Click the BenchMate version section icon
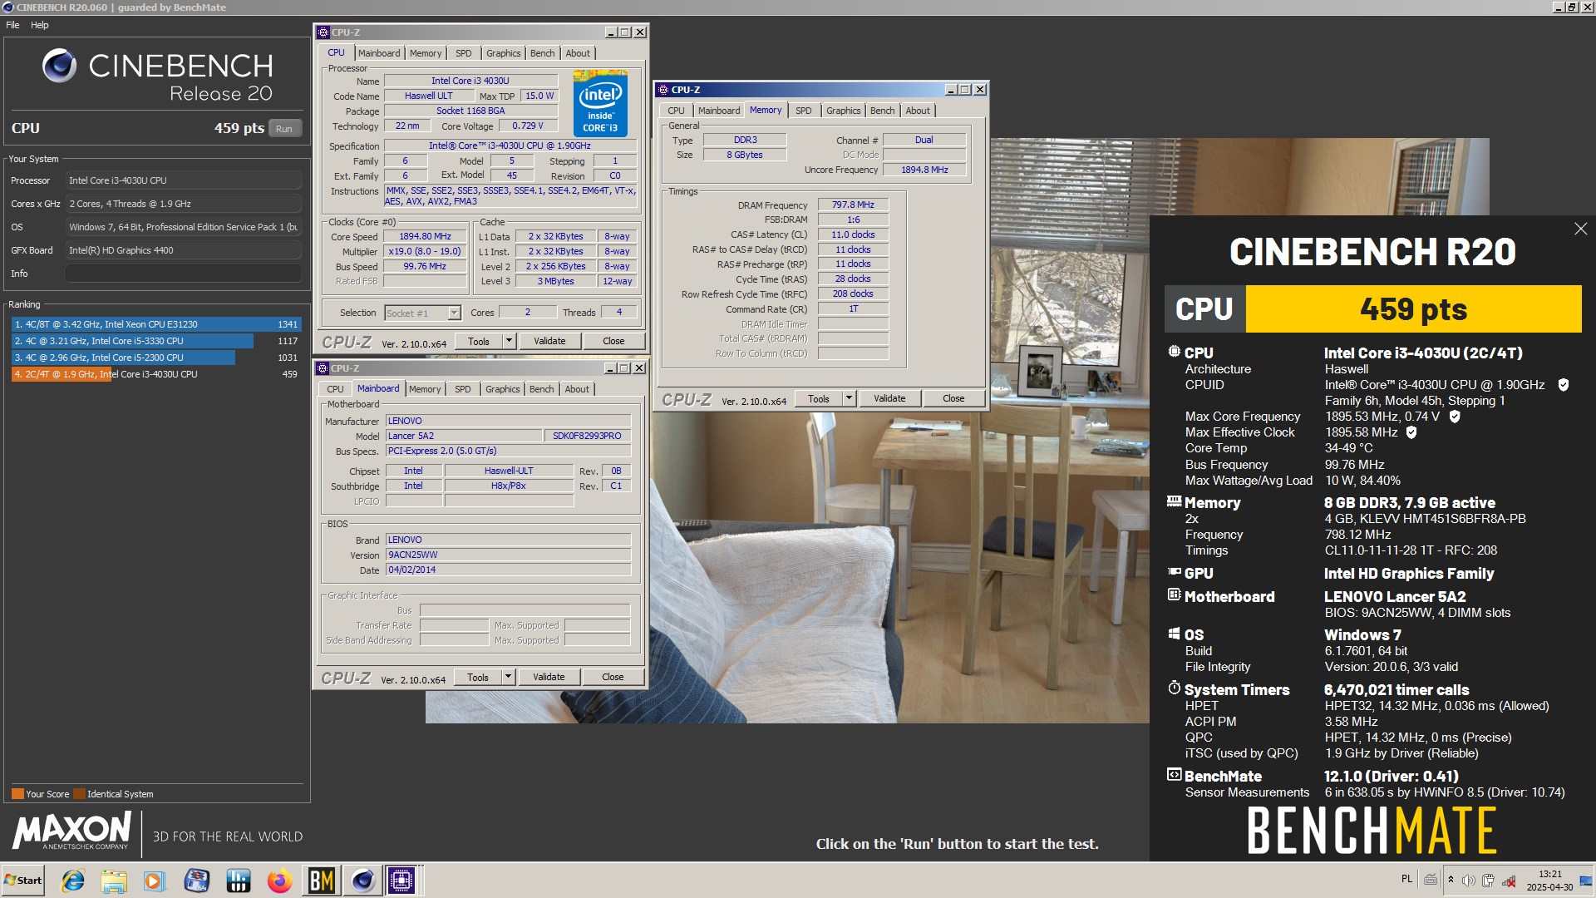 point(1174,775)
